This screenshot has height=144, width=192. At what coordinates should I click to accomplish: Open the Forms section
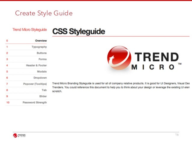pos(26,59)
